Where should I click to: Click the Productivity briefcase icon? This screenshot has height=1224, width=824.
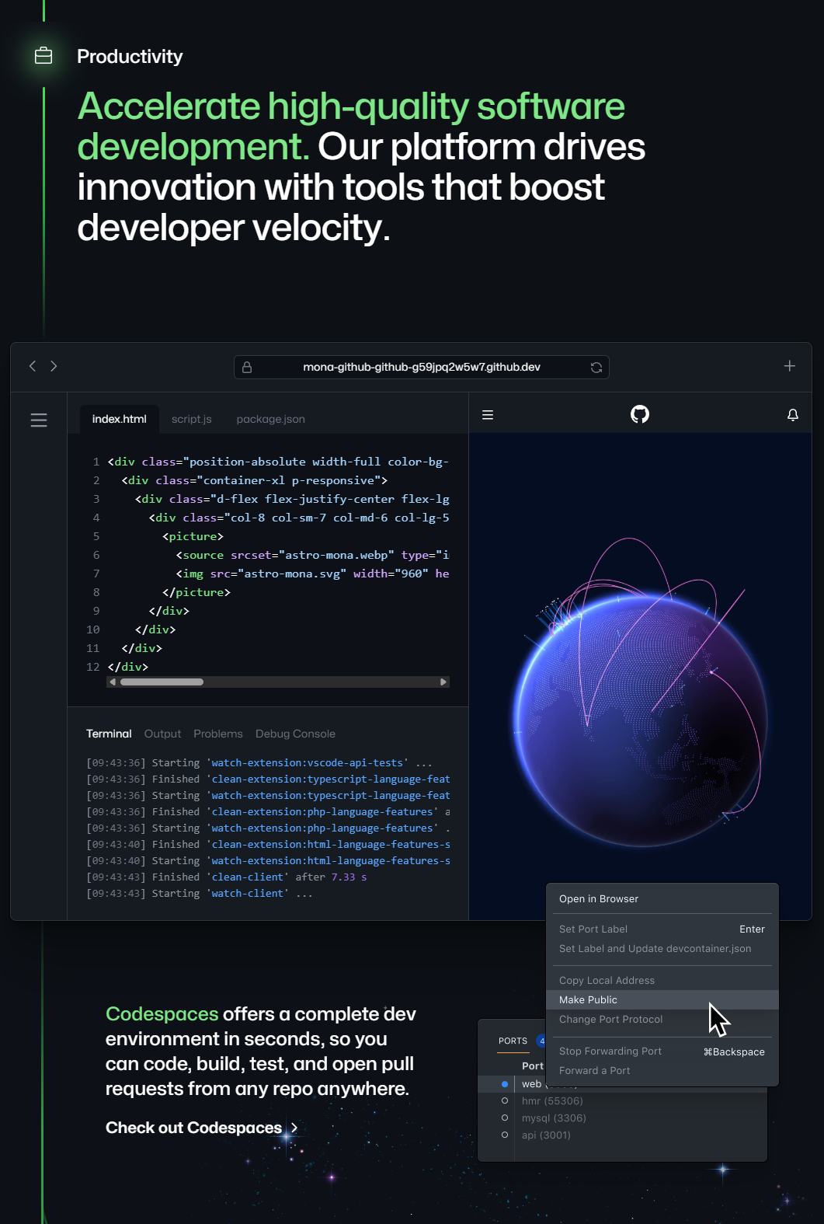pos(43,56)
